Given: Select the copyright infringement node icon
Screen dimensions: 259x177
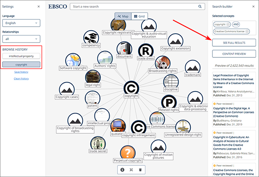Looking at the screenshot, I should pos(139,128).
